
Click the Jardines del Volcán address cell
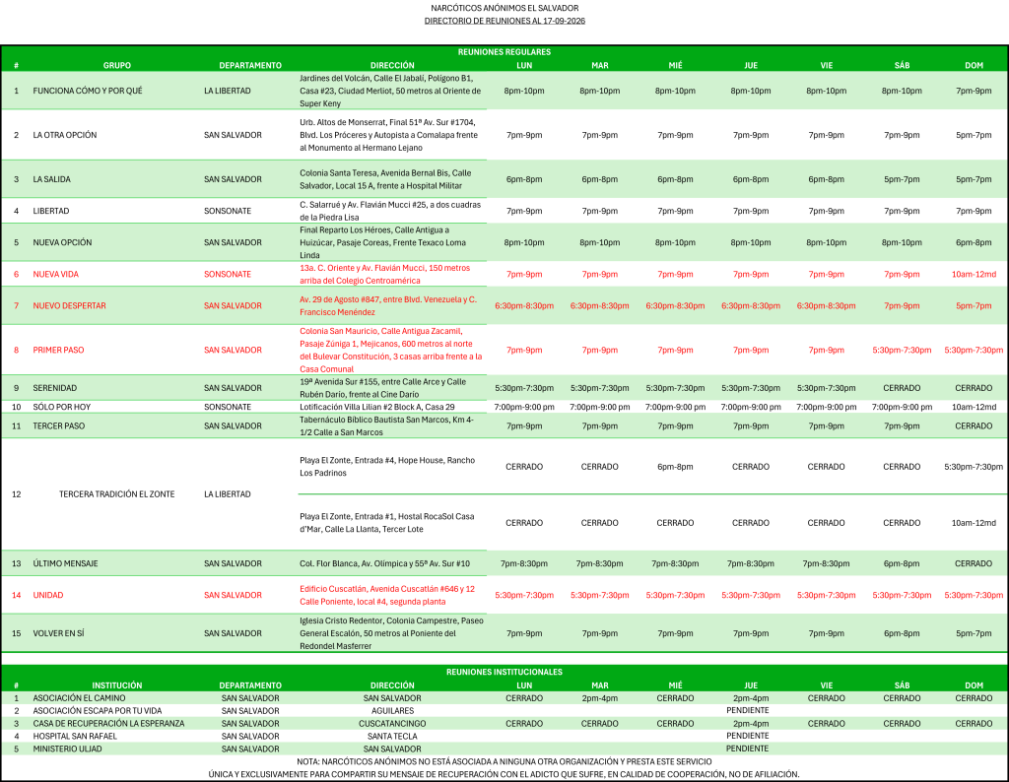pyautogui.click(x=390, y=91)
